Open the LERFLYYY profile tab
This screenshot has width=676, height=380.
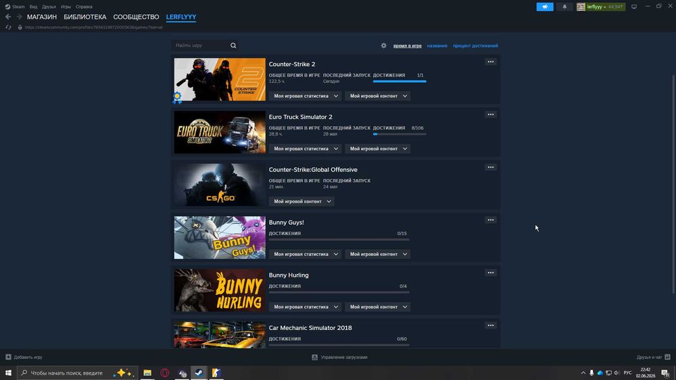(x=181, y=17)
